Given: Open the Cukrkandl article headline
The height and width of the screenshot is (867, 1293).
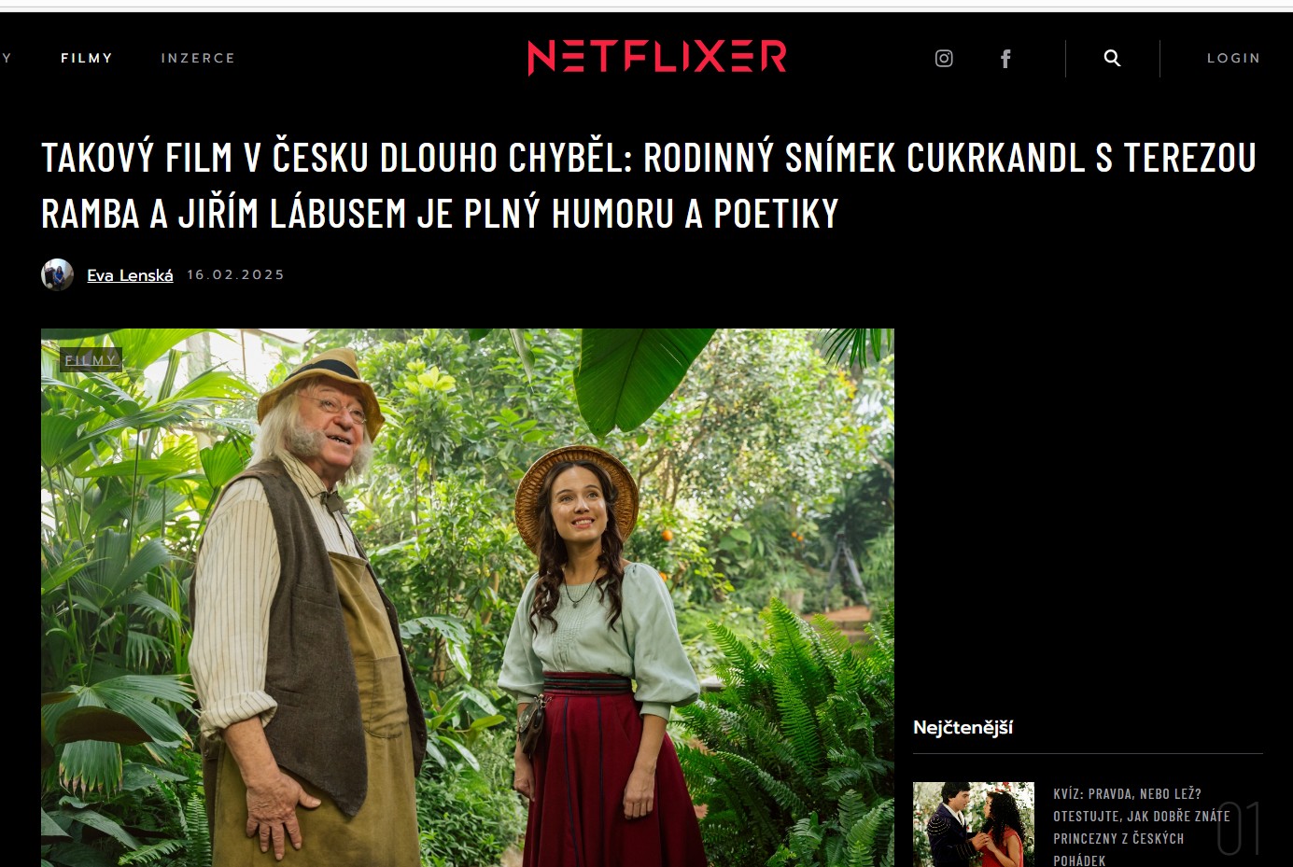Looking at the screenshot, I should point(648,185).
